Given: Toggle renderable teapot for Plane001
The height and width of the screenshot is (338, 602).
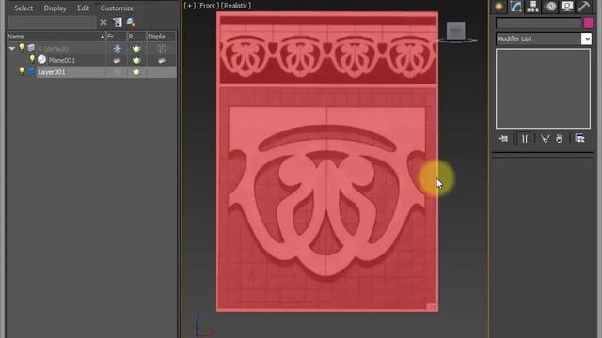Looking at the screenshot, I should [x=136, y=60].
